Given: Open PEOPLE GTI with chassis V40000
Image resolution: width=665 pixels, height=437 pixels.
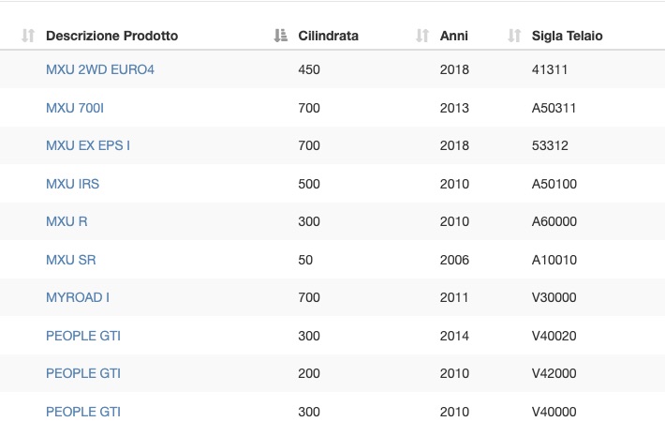Looking at the screenshot, I should [x=83, y=412].
